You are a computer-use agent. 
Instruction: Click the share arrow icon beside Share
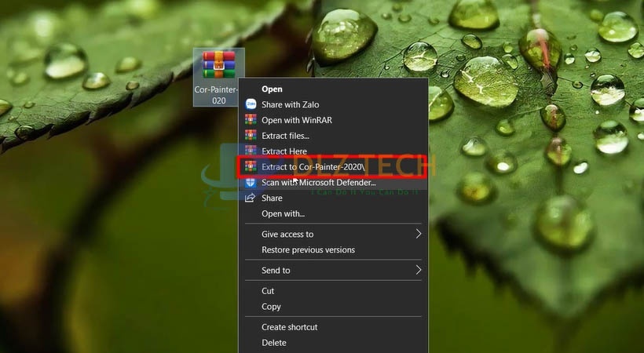click(x=250, y=198)
